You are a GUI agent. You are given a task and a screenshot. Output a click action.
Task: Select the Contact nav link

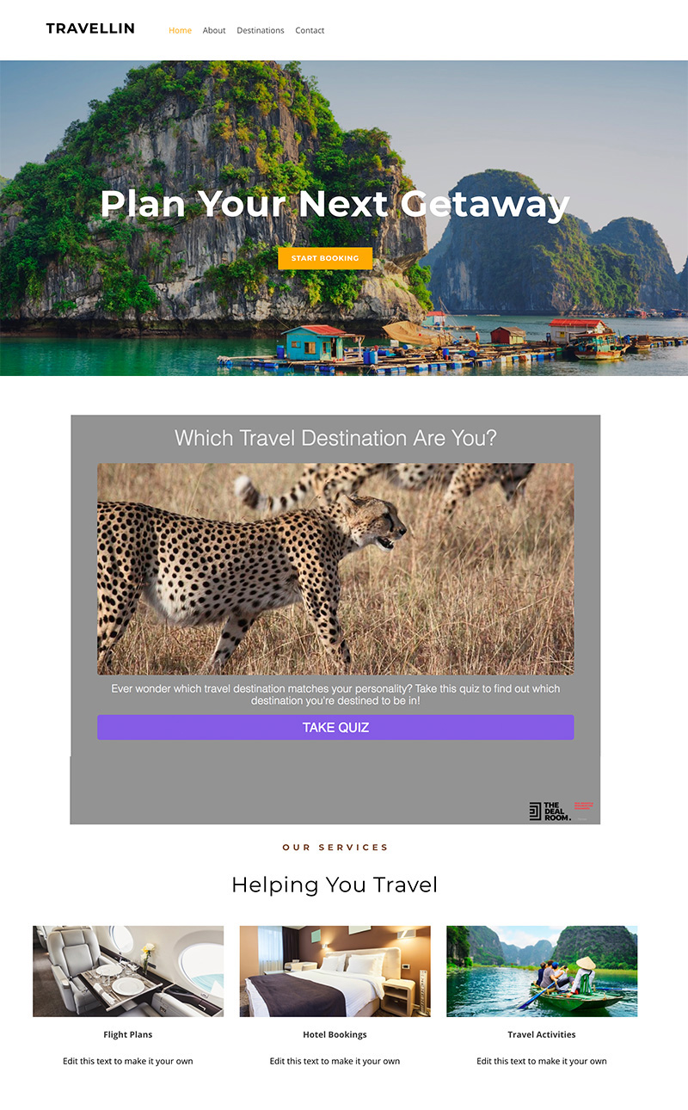click(310, 30)
